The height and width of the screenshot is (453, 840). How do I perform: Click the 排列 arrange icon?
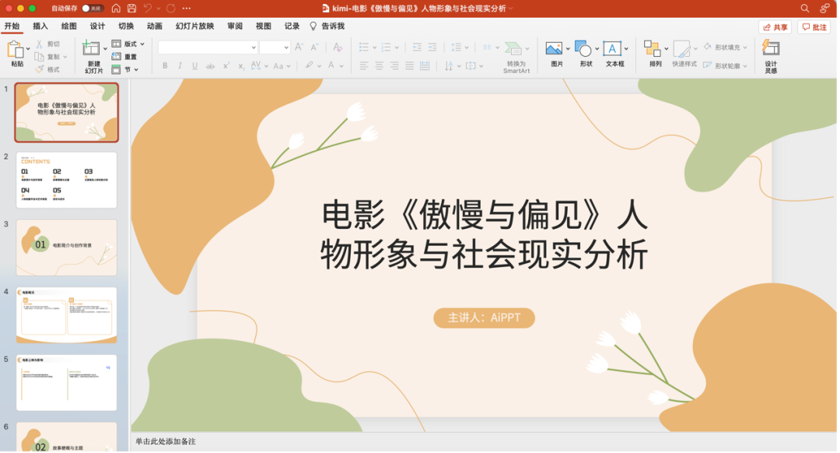click(x=652, y=49)
